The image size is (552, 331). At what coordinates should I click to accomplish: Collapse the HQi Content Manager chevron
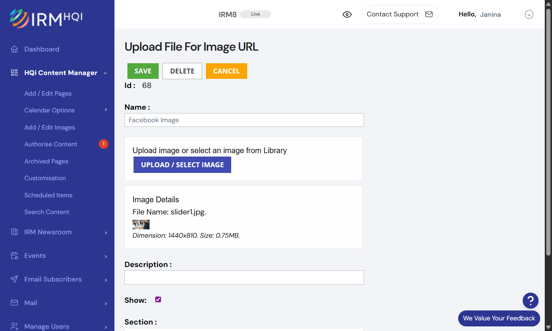coord(105,73)
